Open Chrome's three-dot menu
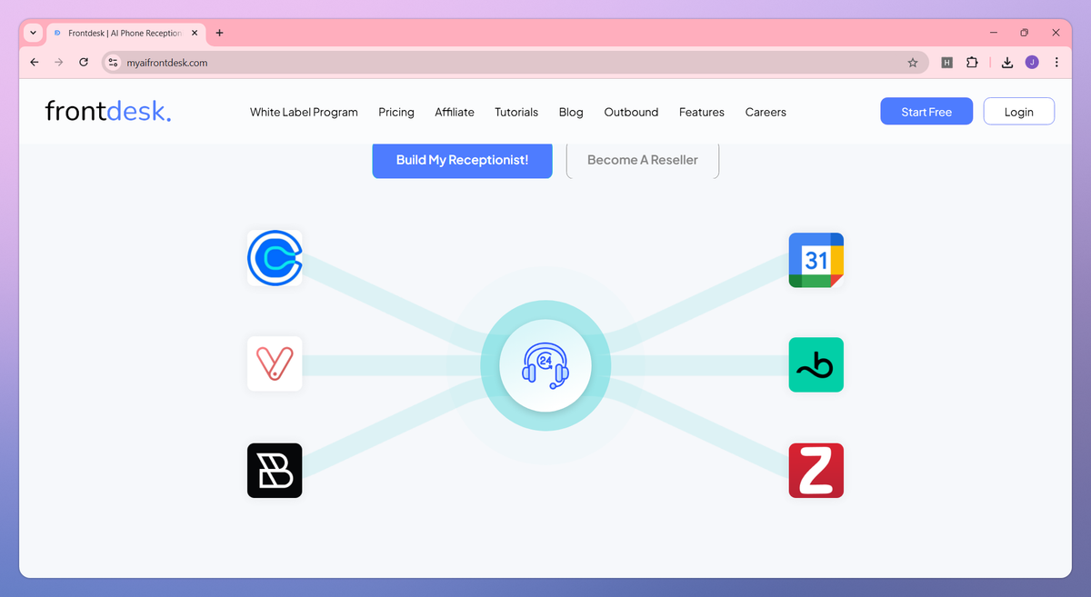 [1056, 63]
